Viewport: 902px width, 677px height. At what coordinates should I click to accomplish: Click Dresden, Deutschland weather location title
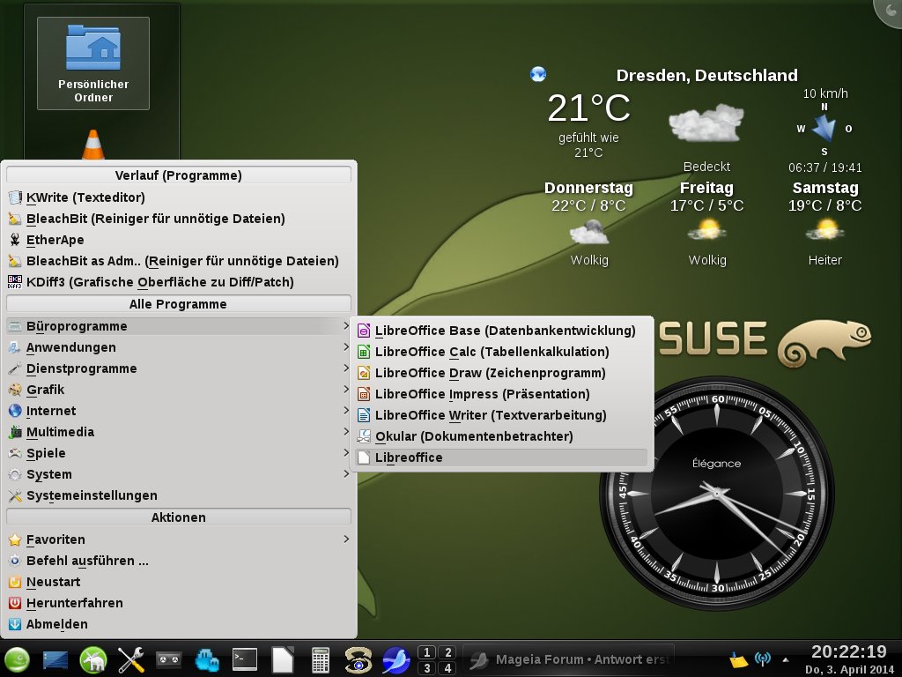click(x=707, y=76)
